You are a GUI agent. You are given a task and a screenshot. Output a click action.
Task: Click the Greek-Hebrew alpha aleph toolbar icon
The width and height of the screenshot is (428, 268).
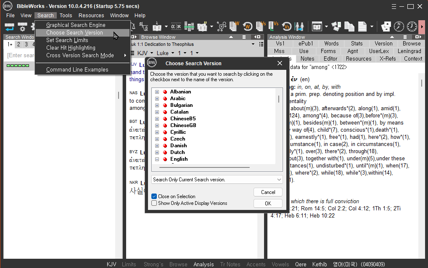pos(176,27)
